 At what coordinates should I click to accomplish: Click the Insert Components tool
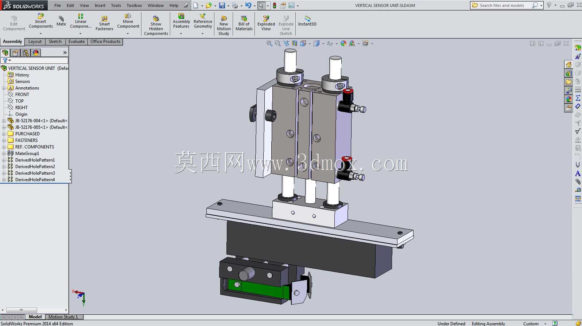point(41,21)
